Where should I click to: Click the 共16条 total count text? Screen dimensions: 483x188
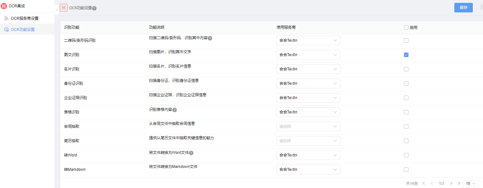412,184
